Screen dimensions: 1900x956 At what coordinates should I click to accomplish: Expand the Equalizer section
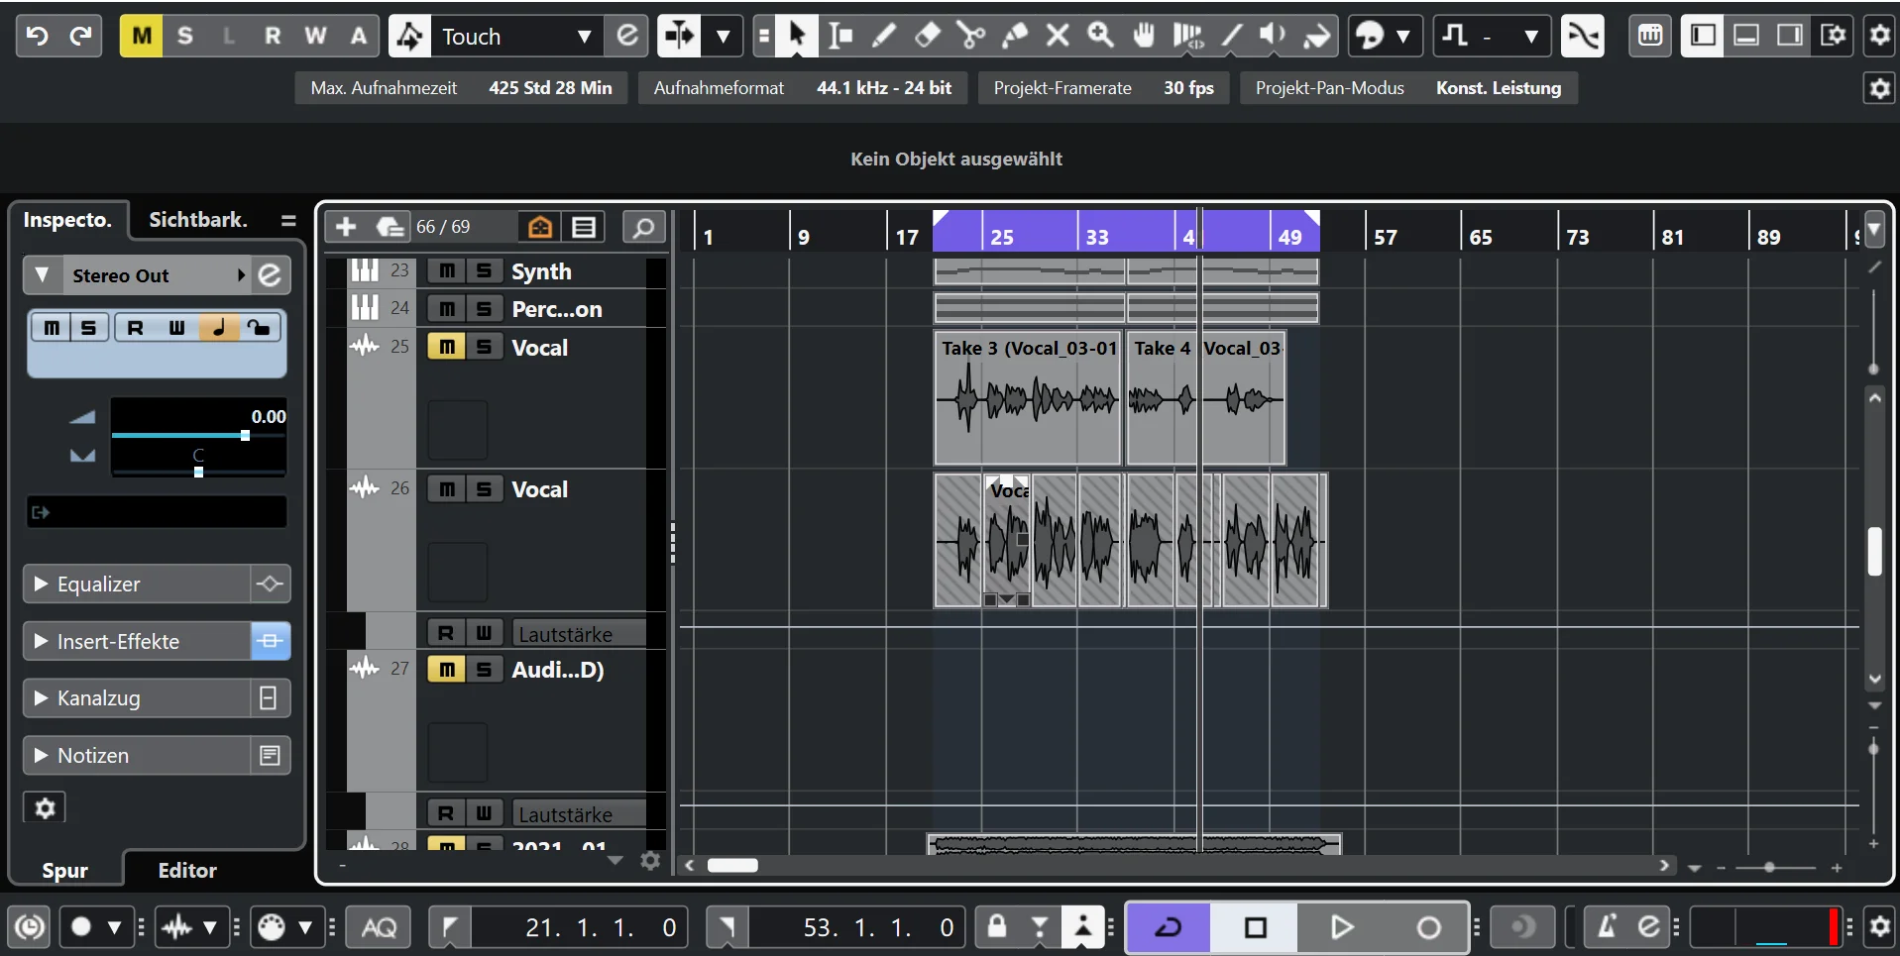42,584
